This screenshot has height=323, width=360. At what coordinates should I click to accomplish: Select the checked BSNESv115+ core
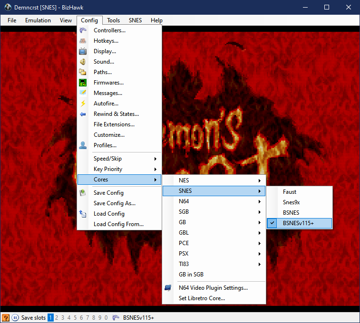click(299, 223)
